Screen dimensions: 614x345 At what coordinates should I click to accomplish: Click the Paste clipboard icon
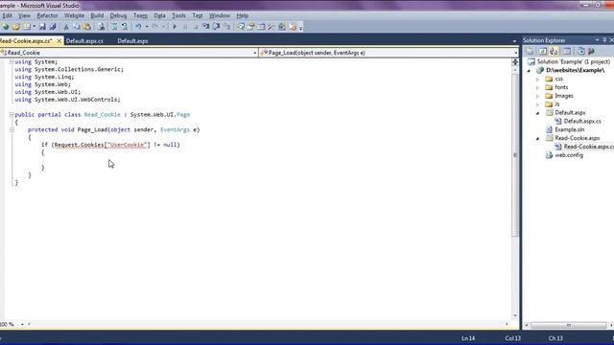pyautogui.click(x=87, y=27)
